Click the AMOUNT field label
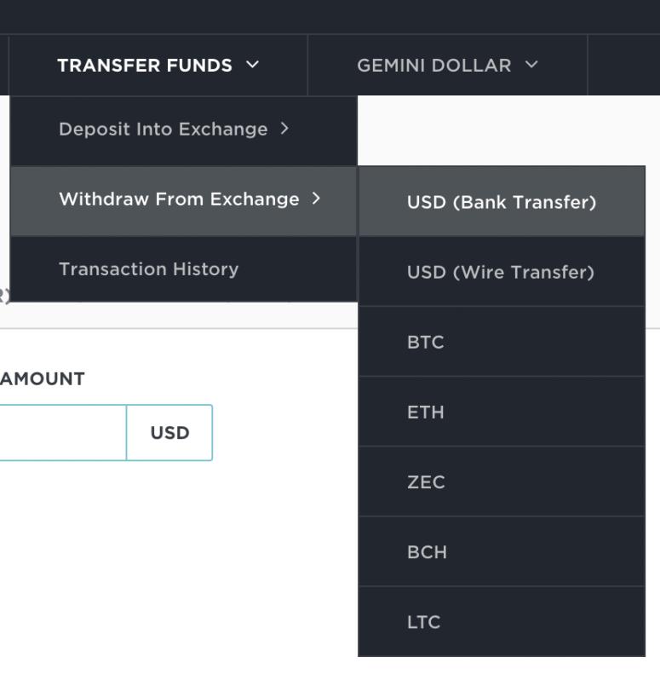Screen dimensions: 660x692 point(43,379)
